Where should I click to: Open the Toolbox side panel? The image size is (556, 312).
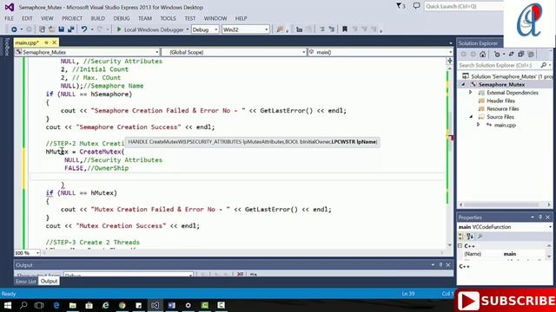pyautogui.click(x=6, y=47)
